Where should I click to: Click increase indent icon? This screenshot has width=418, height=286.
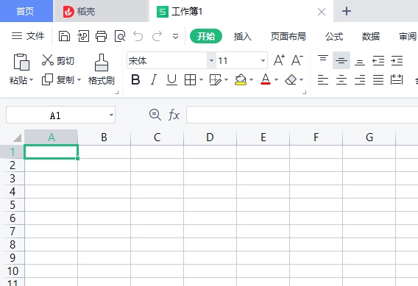pyautogui.click(x=397, y=60)
